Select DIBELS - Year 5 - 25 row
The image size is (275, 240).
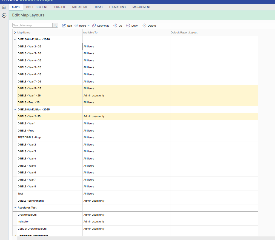click(135, 88)
